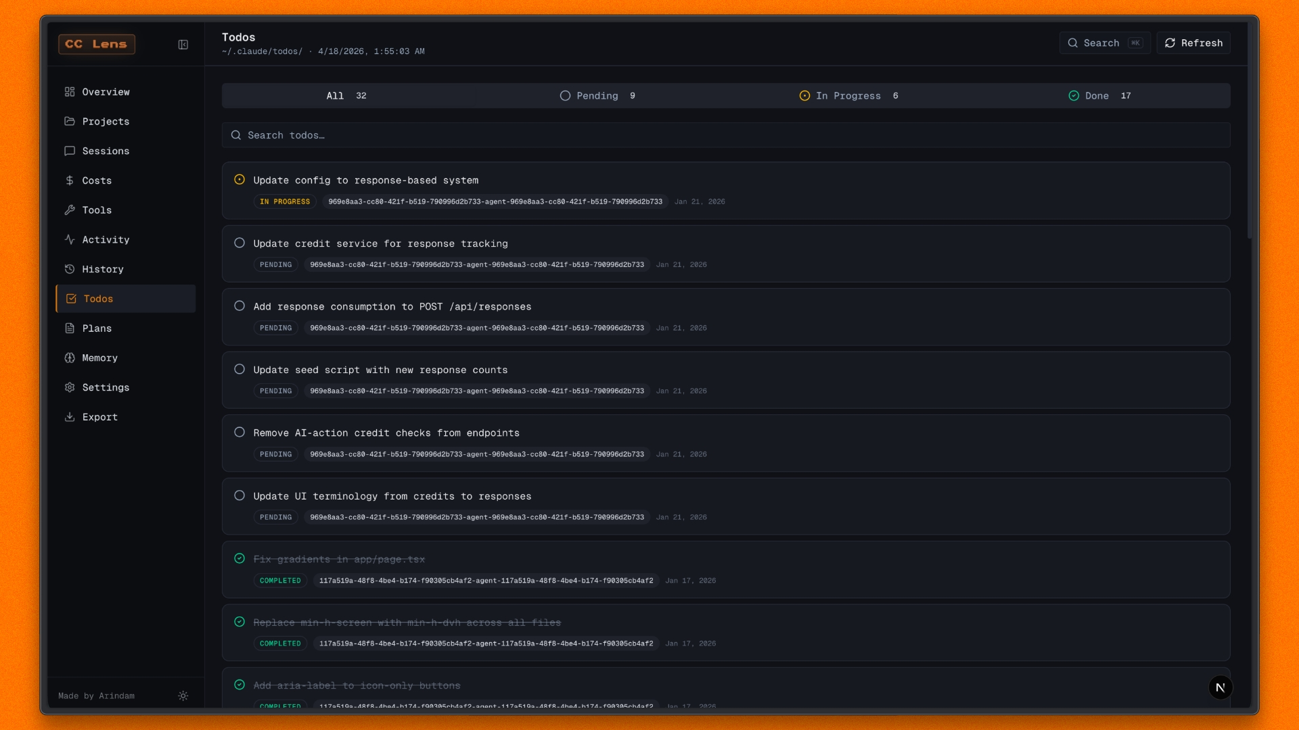Image resolution: width=1299 pixels, height=730 pixels.
Task: Open the global Search button
Action: pyautogui.click(x=1104, y=43)
